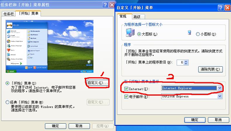Select 经典「开始」菜单 radio option
The height and width of the screenshot is (131, 231).
coord(7,102)
